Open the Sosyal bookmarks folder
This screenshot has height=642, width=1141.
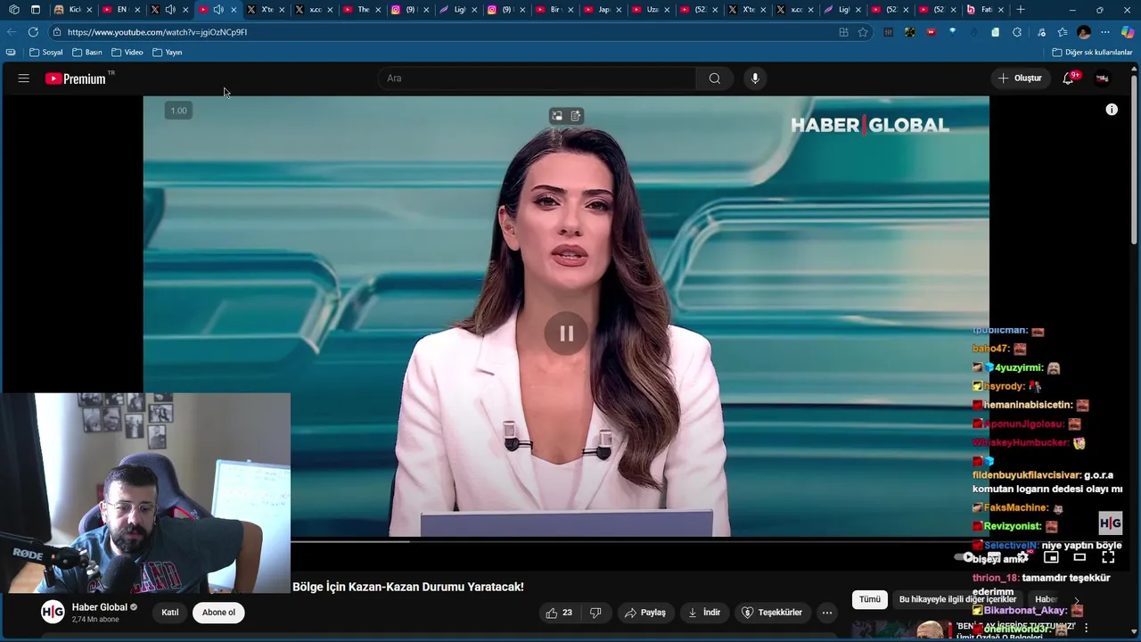(46, 53)
